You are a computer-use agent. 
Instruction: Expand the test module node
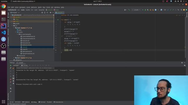tap(14, 58)
